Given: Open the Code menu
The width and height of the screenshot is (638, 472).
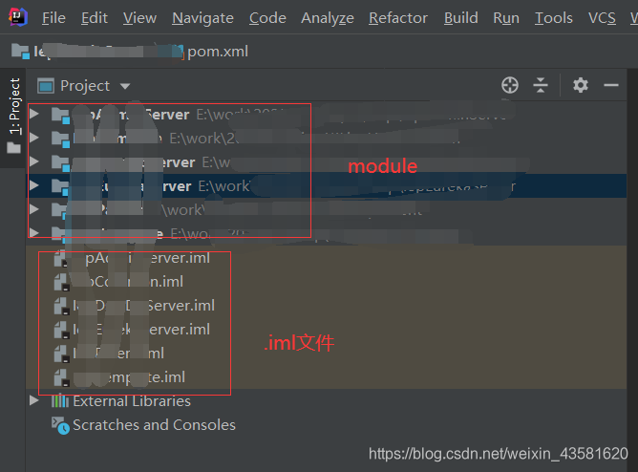Looking at the screenshot, I should pyautogui.click(x=267, y=18).
